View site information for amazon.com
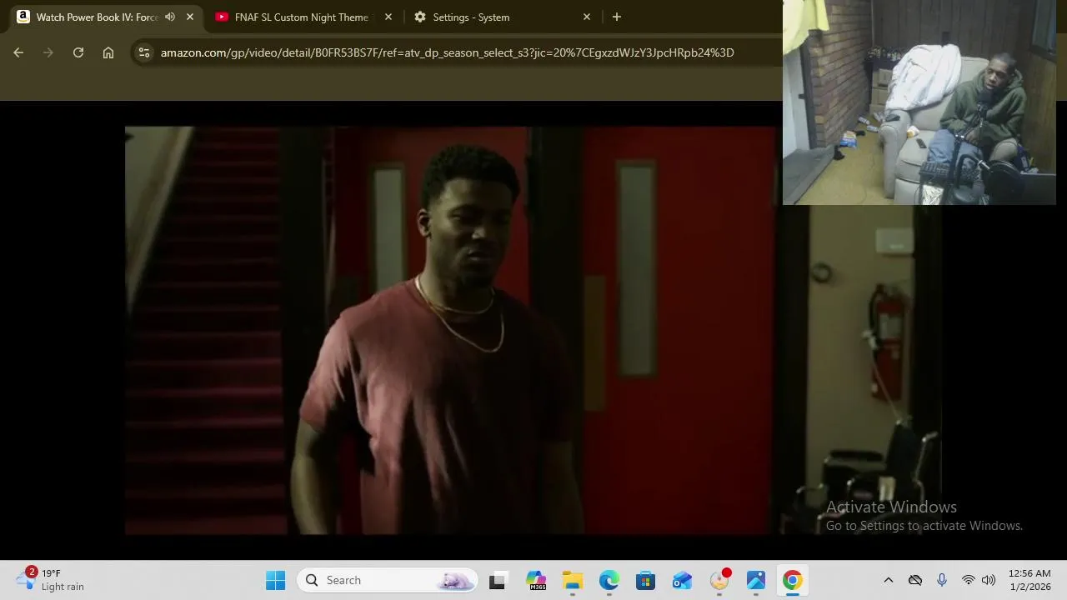The height and width of the screenshot is (600, 1067). (144, 52)
